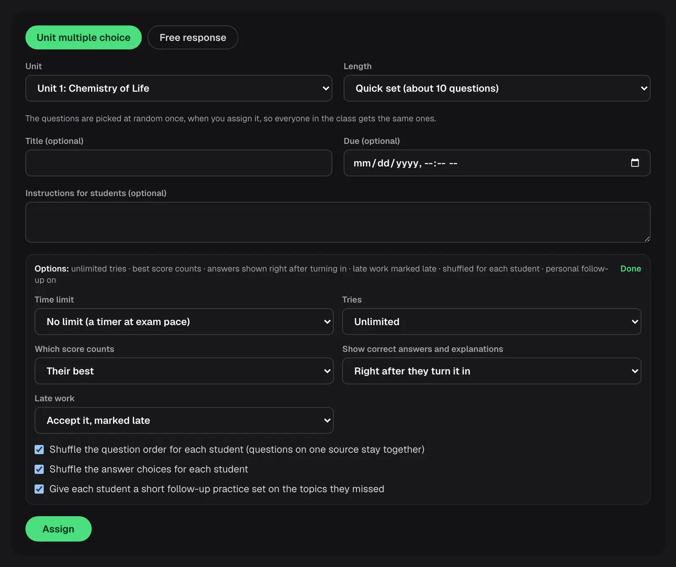Viewport: 676px width, 567px height.
Task: Open the Time limit dropdown
Action: coord(184,322)
